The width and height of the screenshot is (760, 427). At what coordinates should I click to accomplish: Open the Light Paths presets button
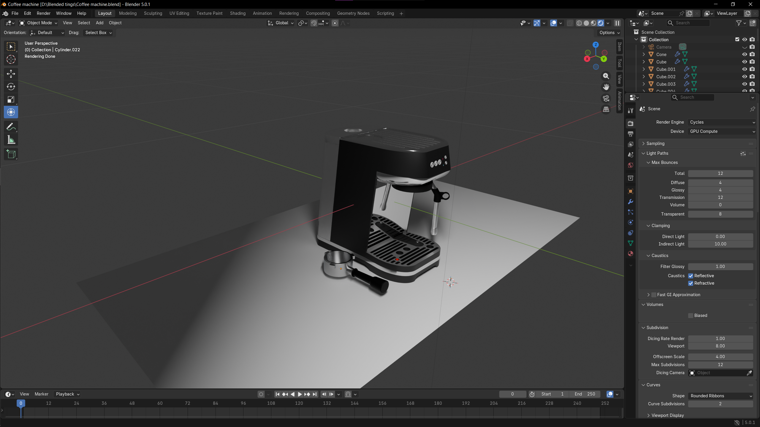click(743, 153)
